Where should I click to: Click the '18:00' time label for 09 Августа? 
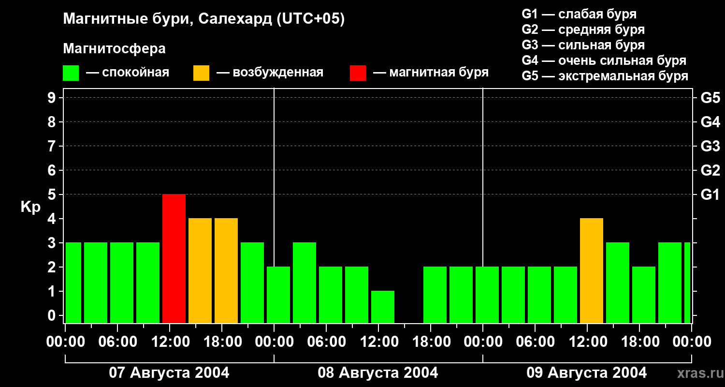click(640, 342)
